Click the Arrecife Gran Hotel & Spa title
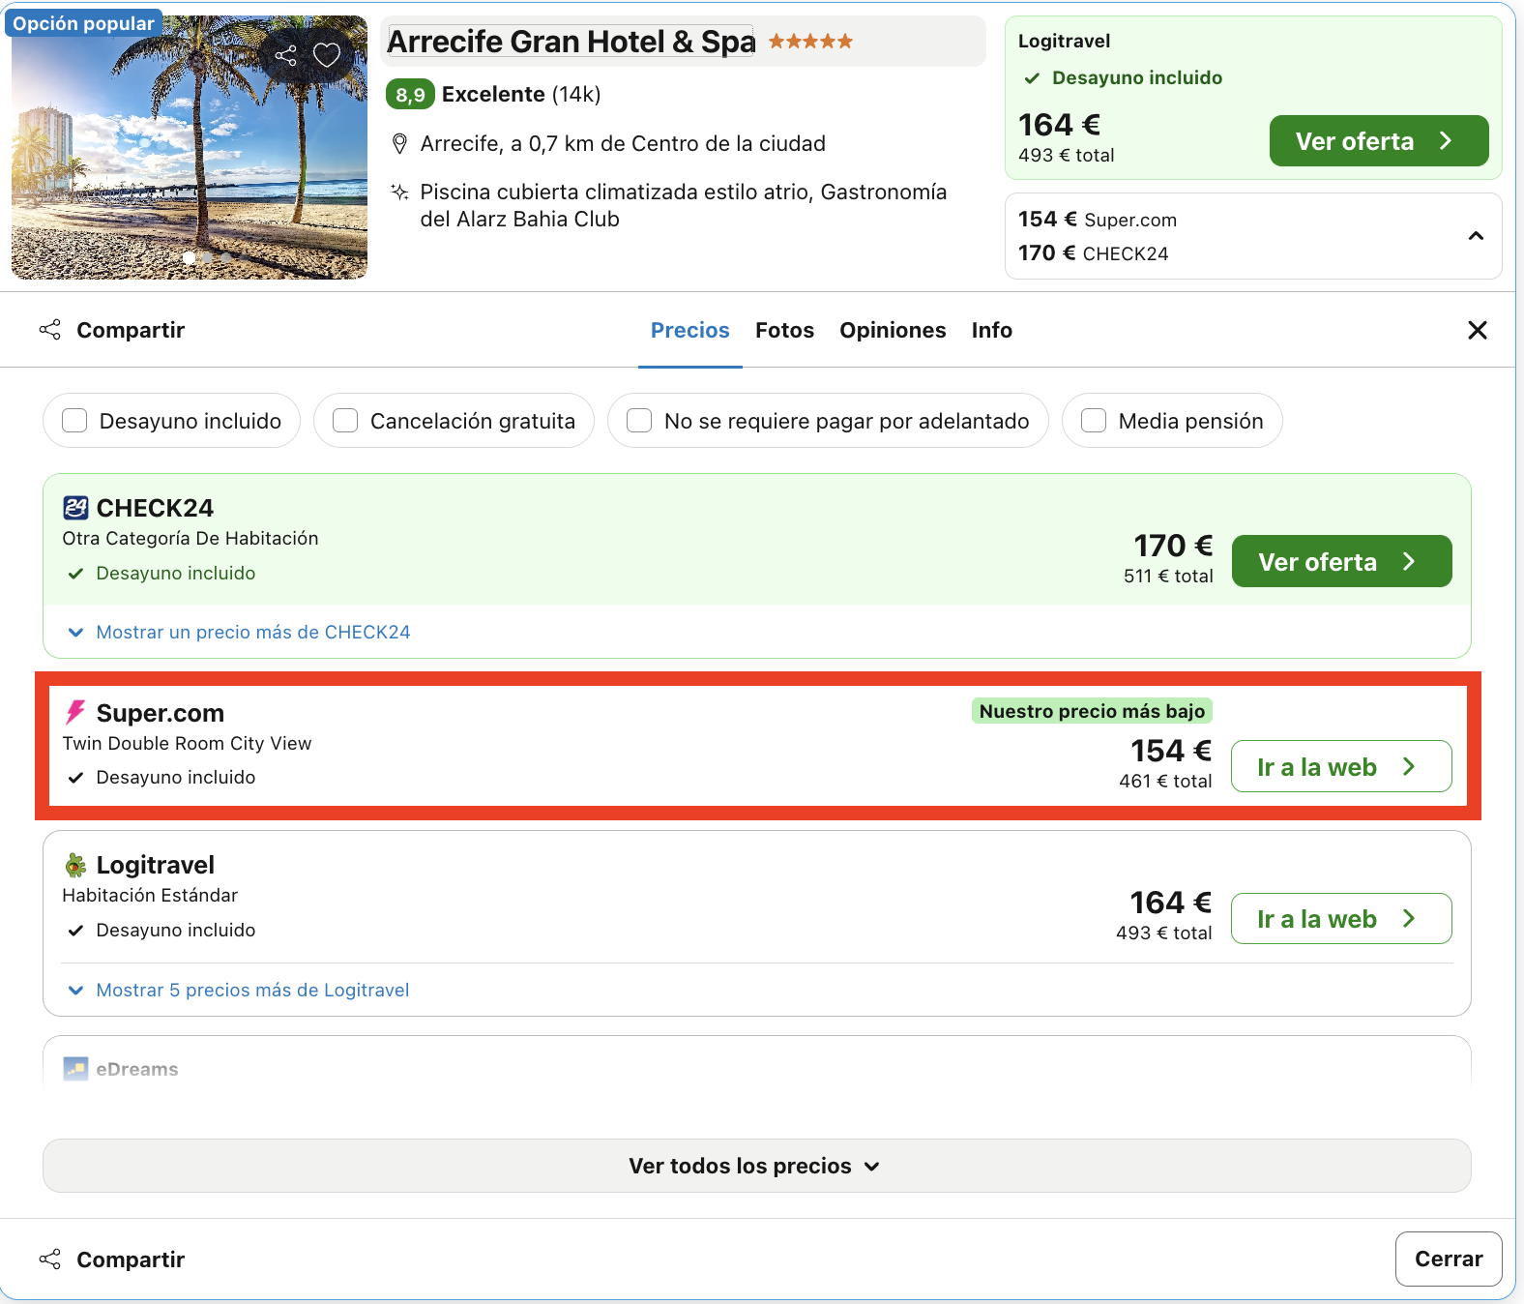Viewport: 1524px width, 1304px height. 571,42
